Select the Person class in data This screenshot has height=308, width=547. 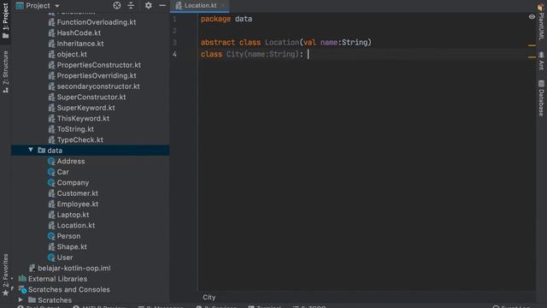click(x=68, y=236)
